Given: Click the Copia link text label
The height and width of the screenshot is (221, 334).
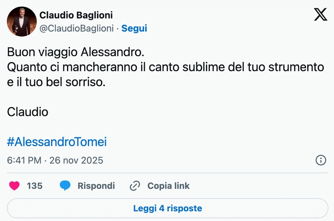Looking at the screenshot, I should 169,186.
